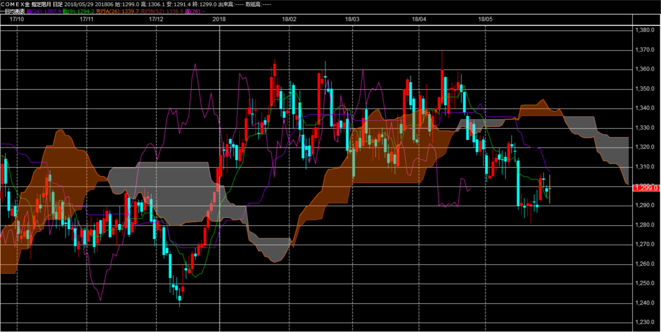Click the 2018 time axis label

[219, 19]
